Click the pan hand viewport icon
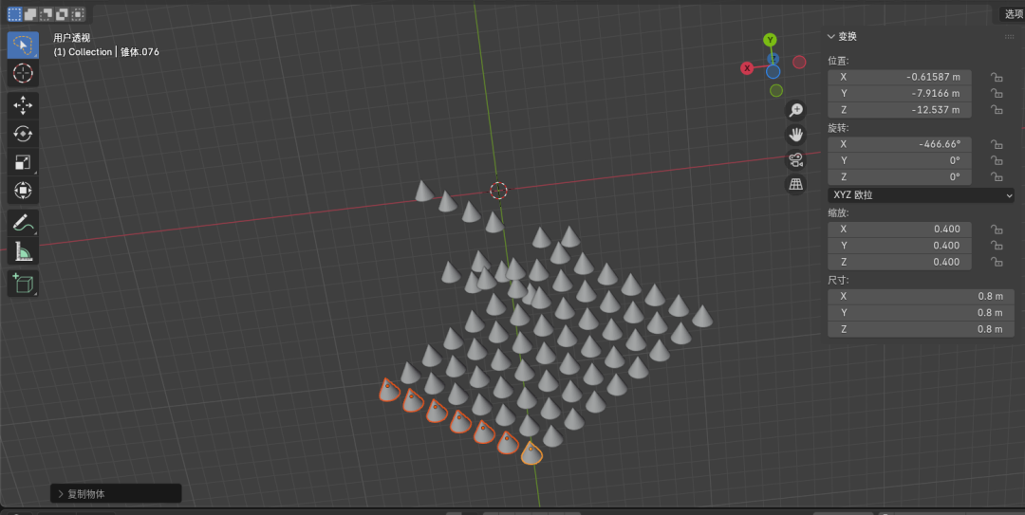 click(795, 135)
